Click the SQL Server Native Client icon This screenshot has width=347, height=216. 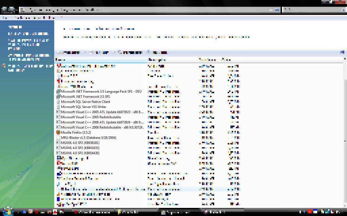click(58, 102)
